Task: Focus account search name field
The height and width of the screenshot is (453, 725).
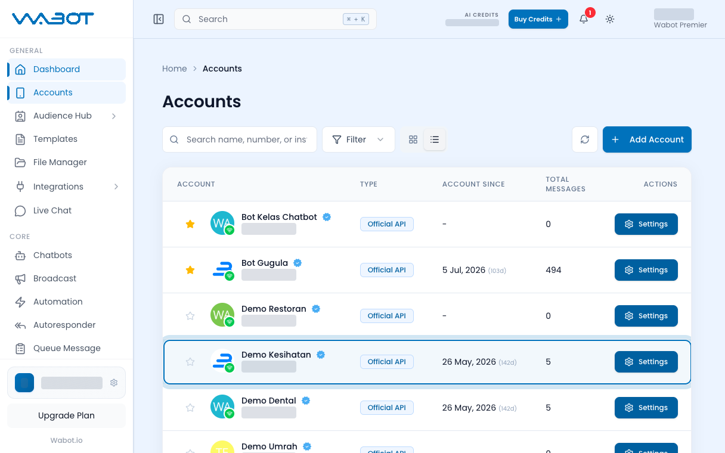Action: (240, 139)
